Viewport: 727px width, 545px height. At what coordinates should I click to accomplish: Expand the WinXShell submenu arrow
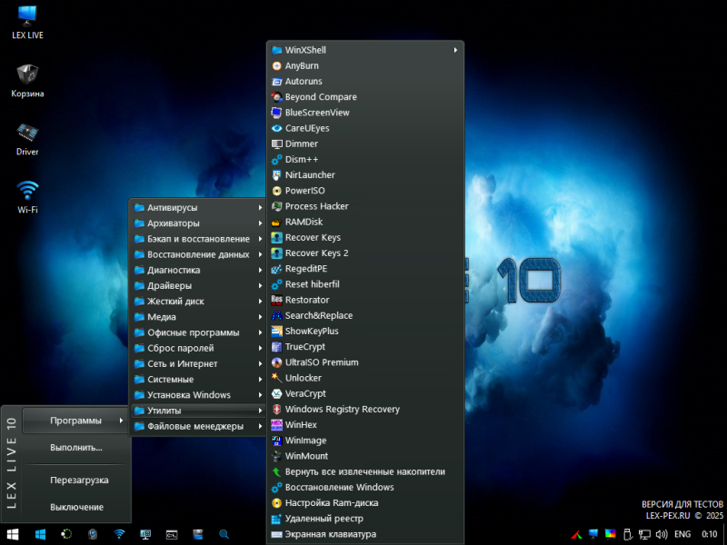[455, 50]
